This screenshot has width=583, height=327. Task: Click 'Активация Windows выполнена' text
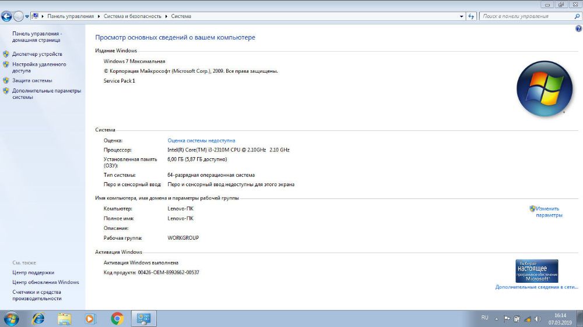click(x=141, y=263)
